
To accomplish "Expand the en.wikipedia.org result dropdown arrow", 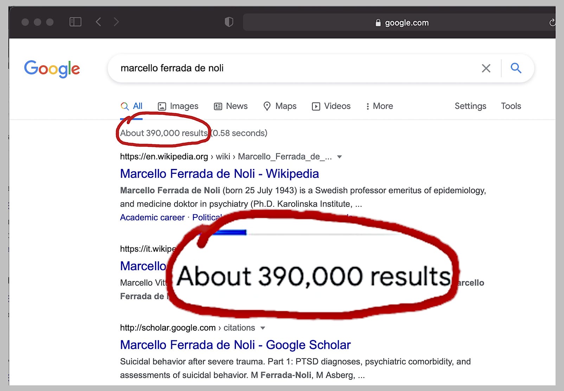I will 339,157.
